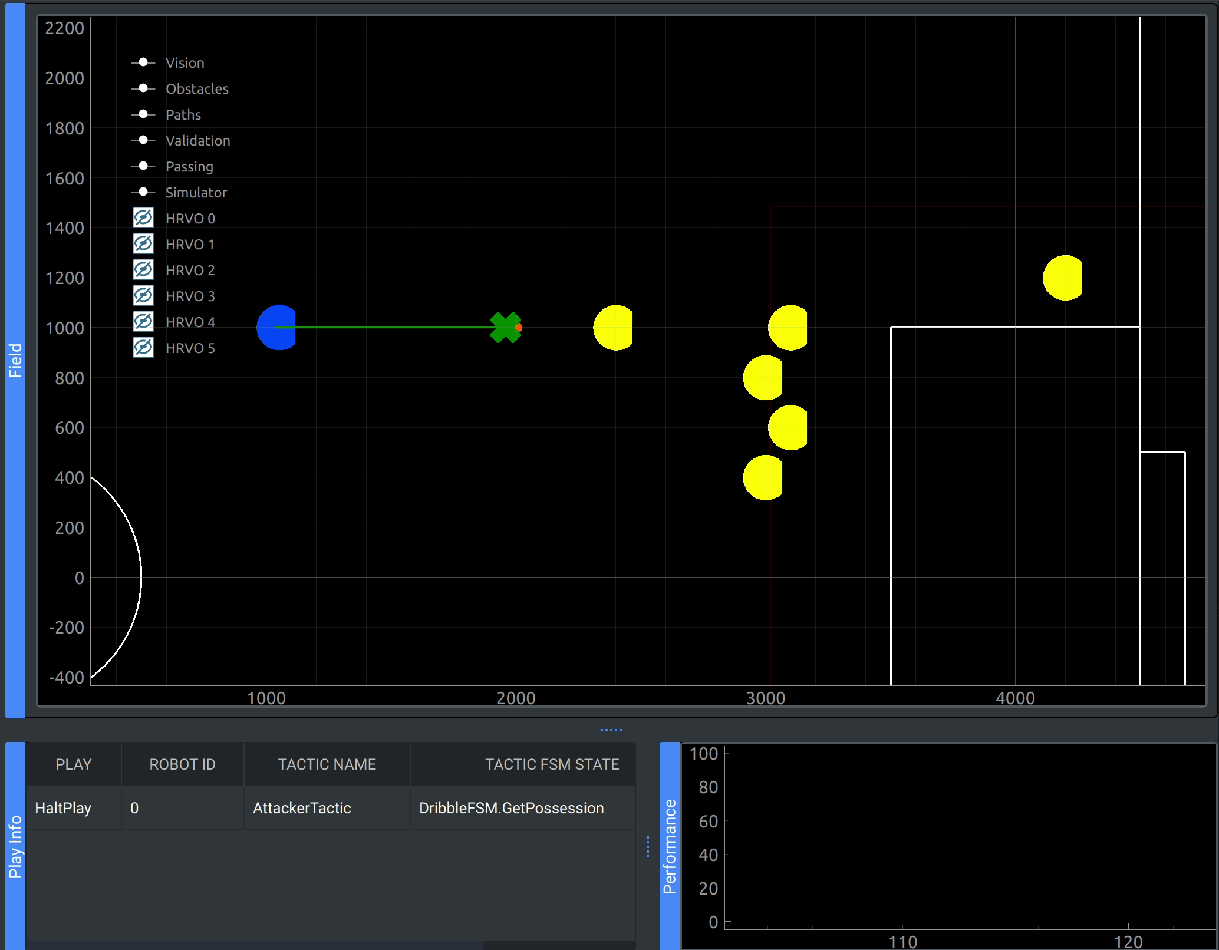Toggle the HRVO 0 hidden-eye visibility icon
Screen dimensions: 1219x950
coord(143,217)
